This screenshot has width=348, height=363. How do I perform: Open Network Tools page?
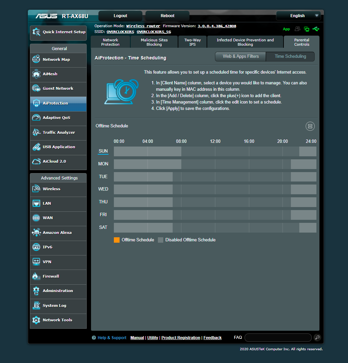pyautogui.click(x=58, y=321)
